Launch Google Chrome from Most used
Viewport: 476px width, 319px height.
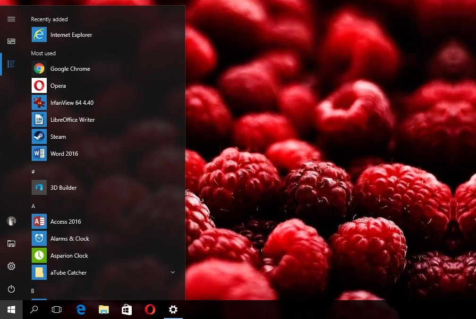pos(70,68)
